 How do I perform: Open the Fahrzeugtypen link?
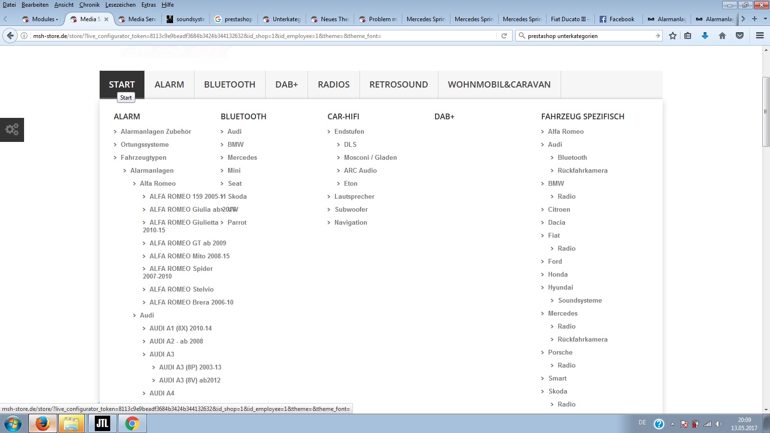143,157
